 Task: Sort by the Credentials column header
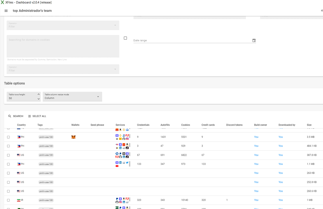coord(143,125)
